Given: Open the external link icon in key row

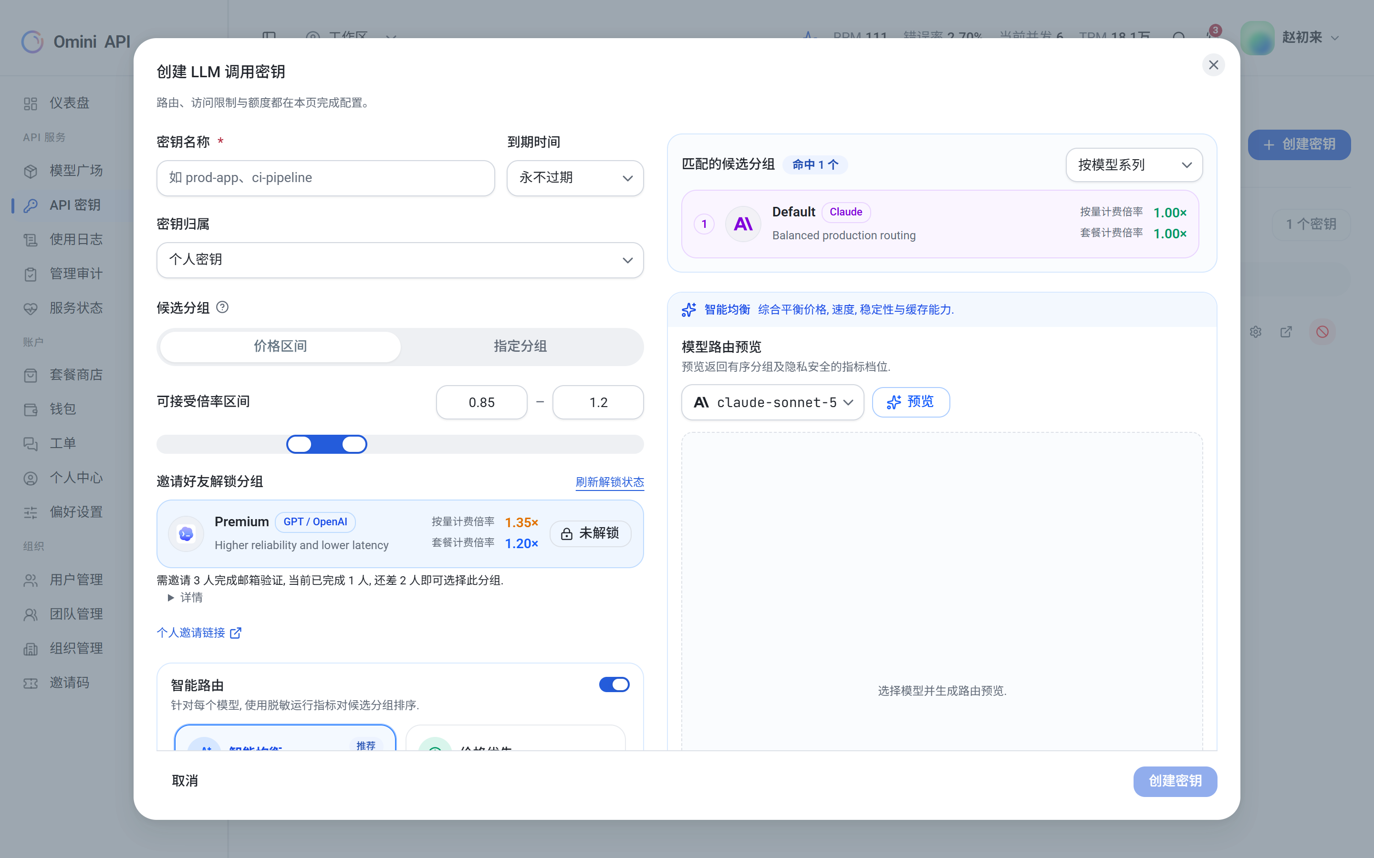Looking at the screenshot, I should (1286, 332).
